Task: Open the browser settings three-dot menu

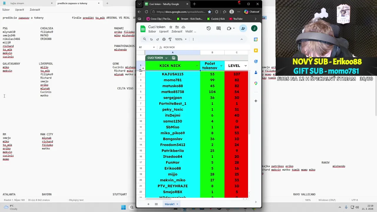Action: tap(239, 12)
